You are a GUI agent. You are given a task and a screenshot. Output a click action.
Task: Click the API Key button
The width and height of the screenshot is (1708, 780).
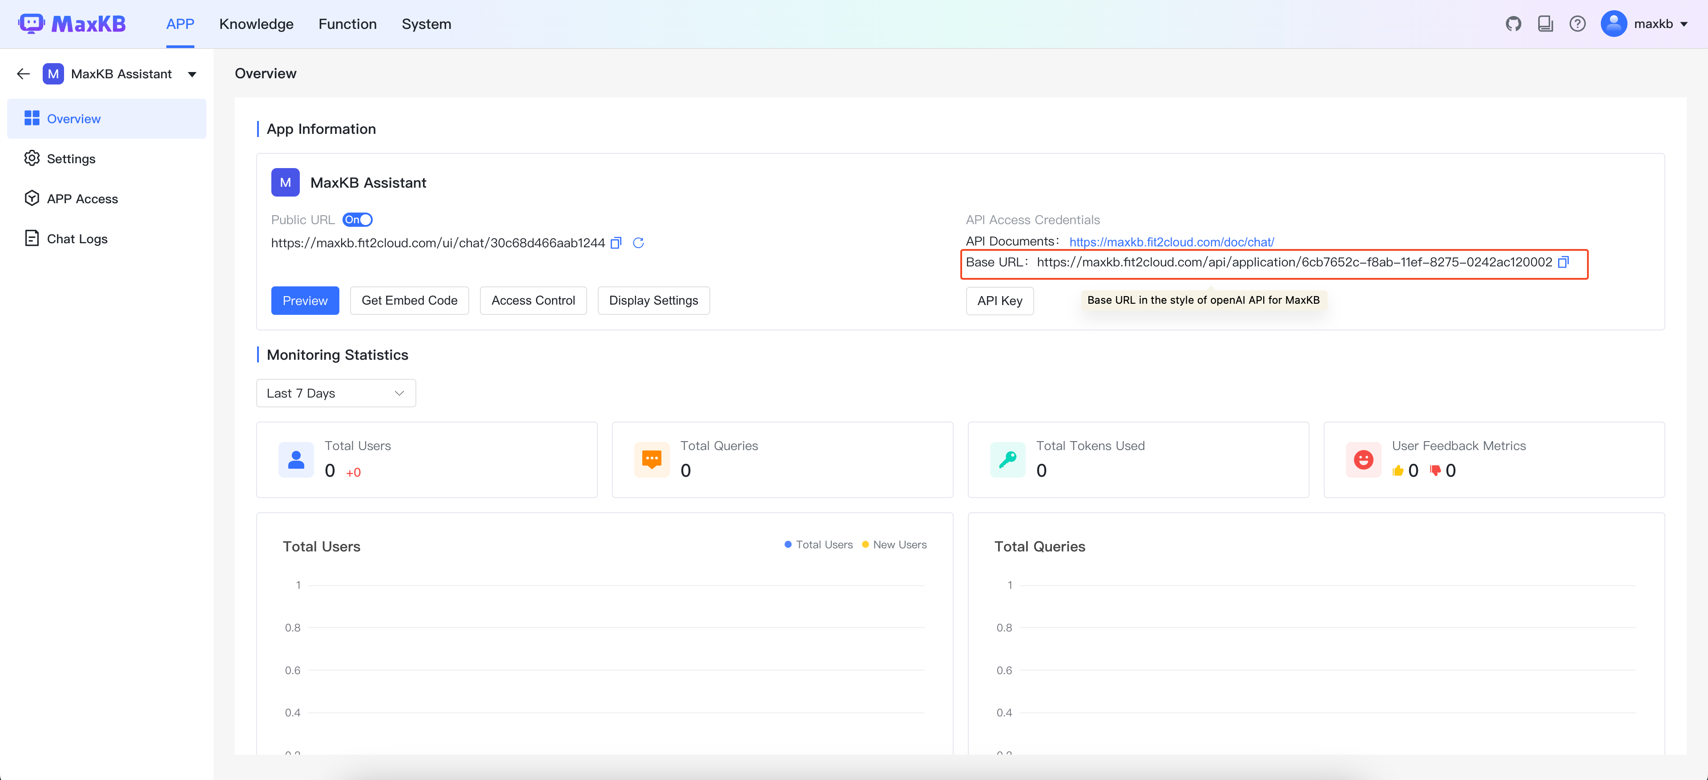point(999,301)
